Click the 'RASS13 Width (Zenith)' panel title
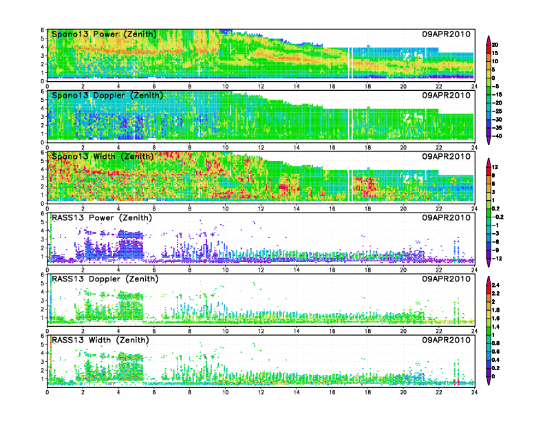This screenshot has width=545, height=421. click(100, 340)
